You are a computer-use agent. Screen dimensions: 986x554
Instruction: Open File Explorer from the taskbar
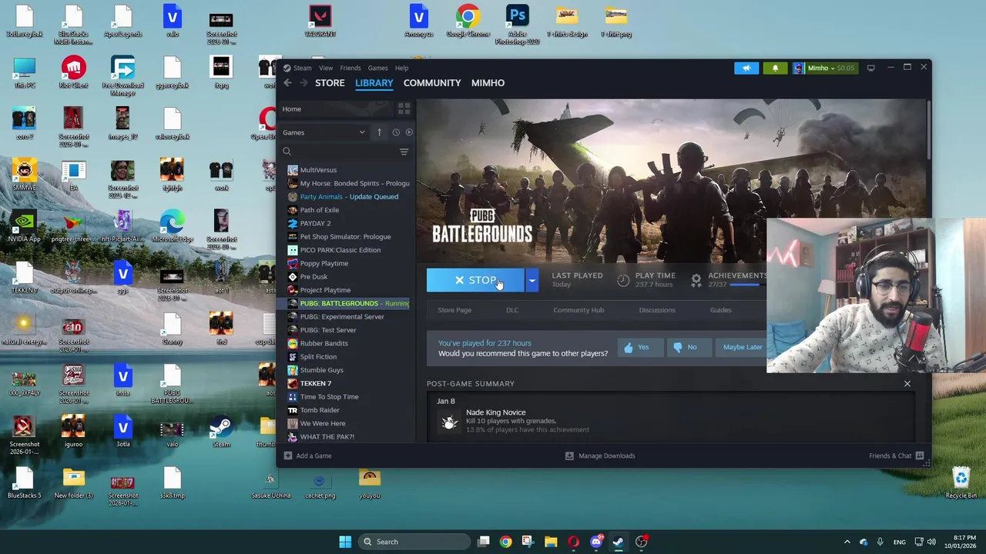point(551,542)
